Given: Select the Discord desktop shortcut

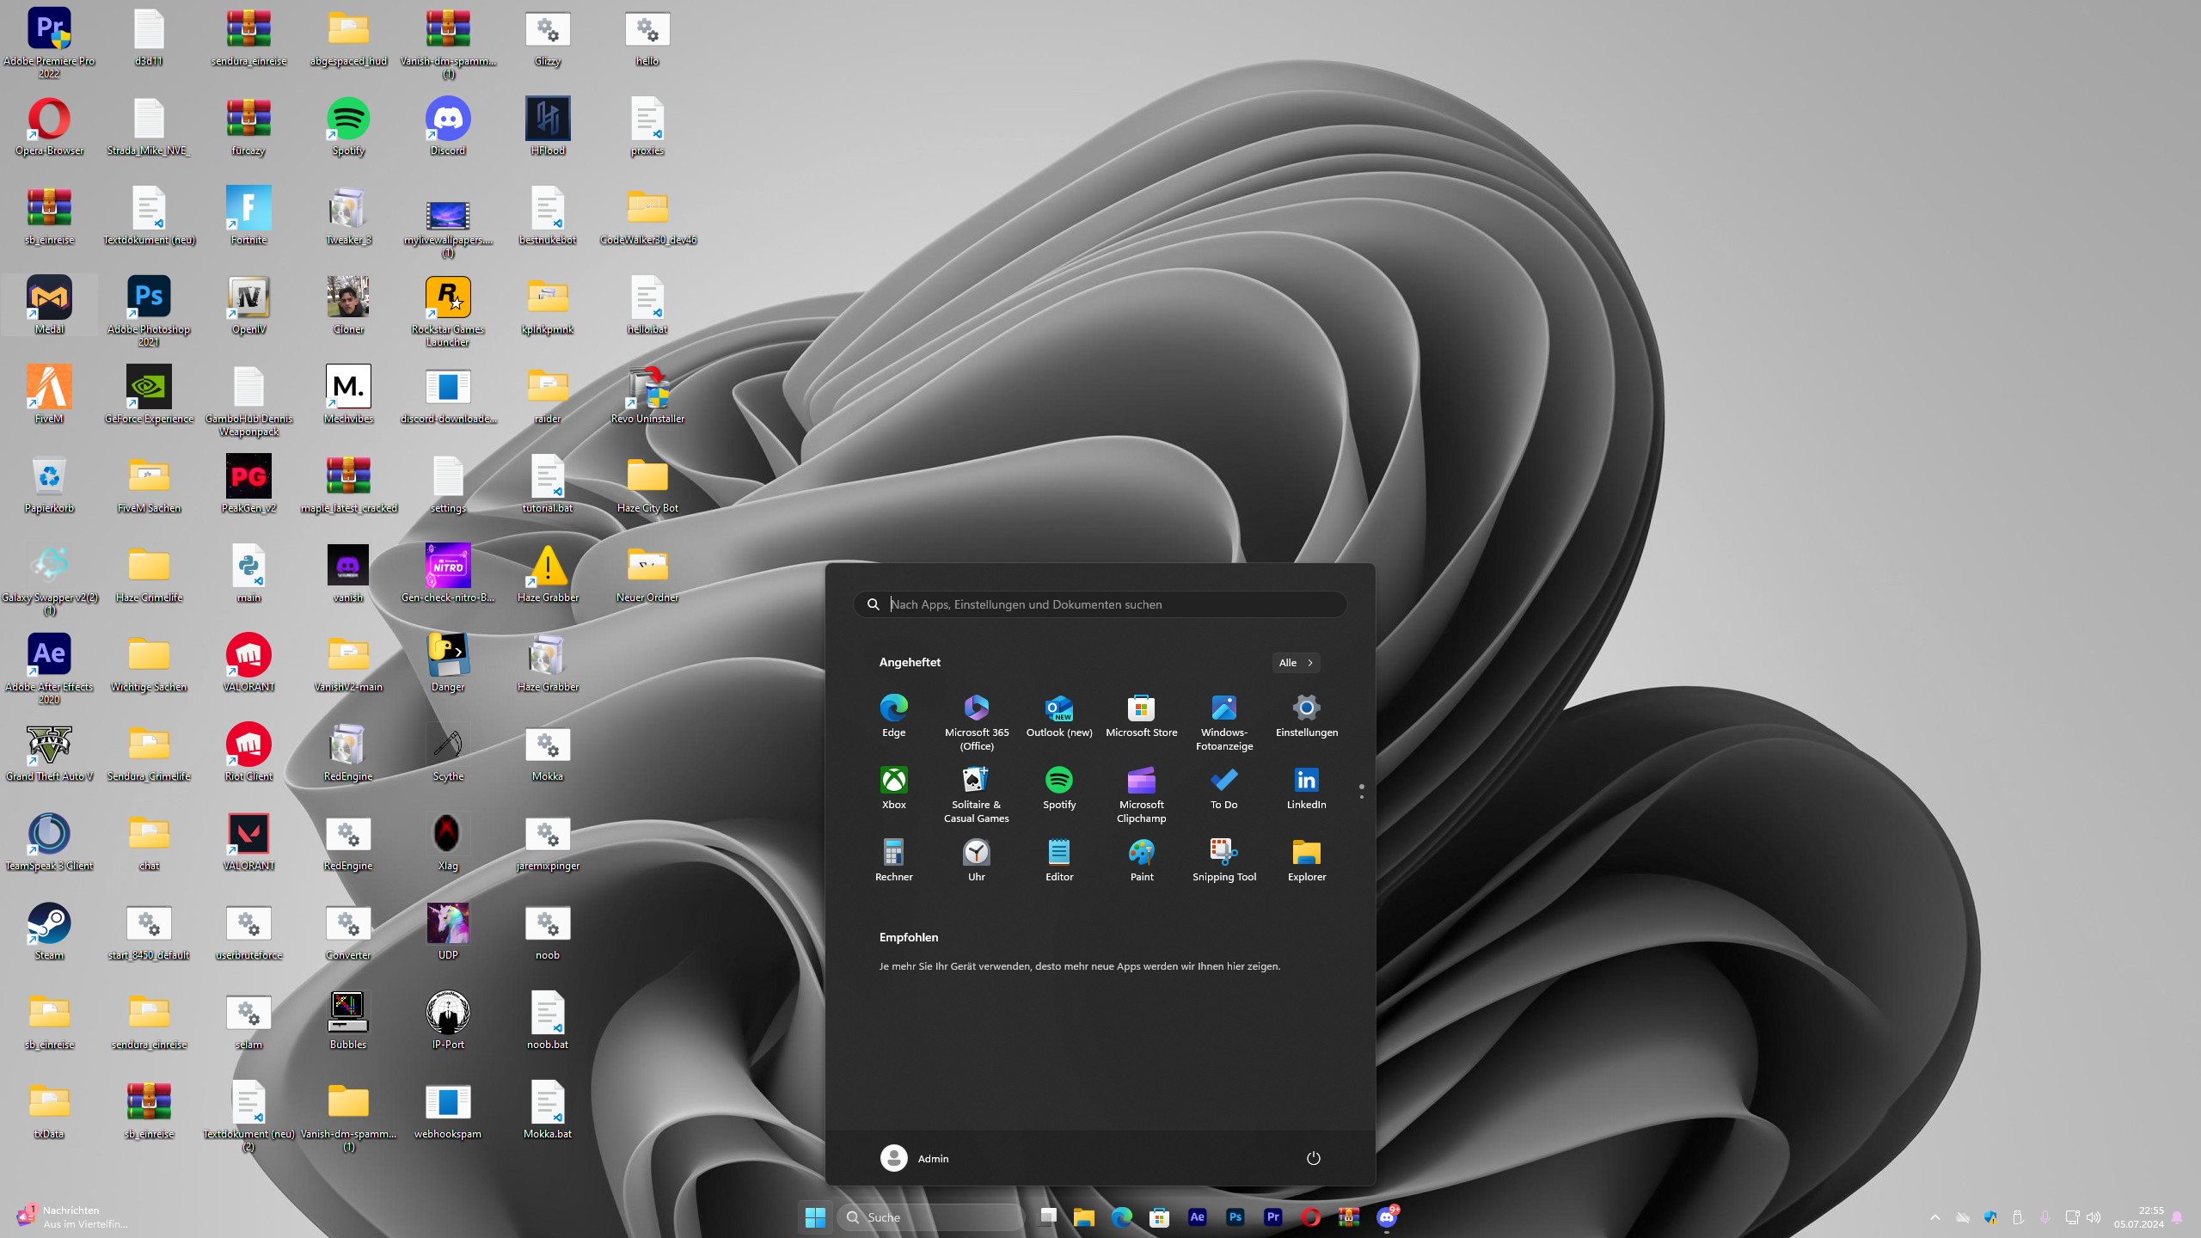Looking at the screenshot, I should (x=448, y=126).
